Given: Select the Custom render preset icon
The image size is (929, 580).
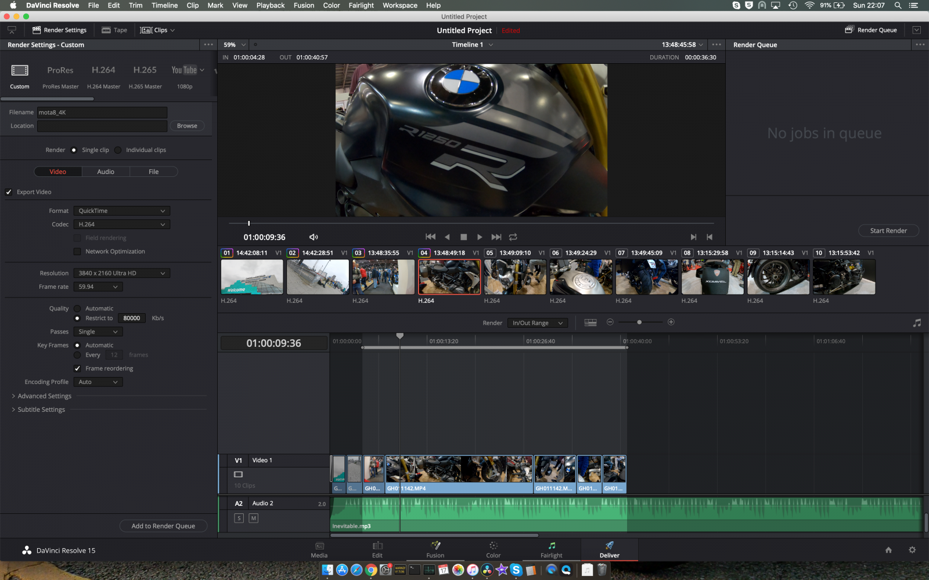Looking at the screenshot, I should point(20,70).
